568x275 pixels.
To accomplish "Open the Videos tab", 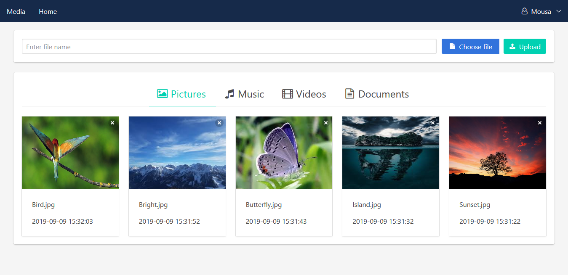I will coord(304,94).
